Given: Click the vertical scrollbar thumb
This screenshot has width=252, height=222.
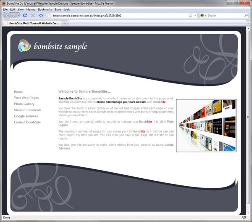Looking at the screenshot, I should pos(248,117).
